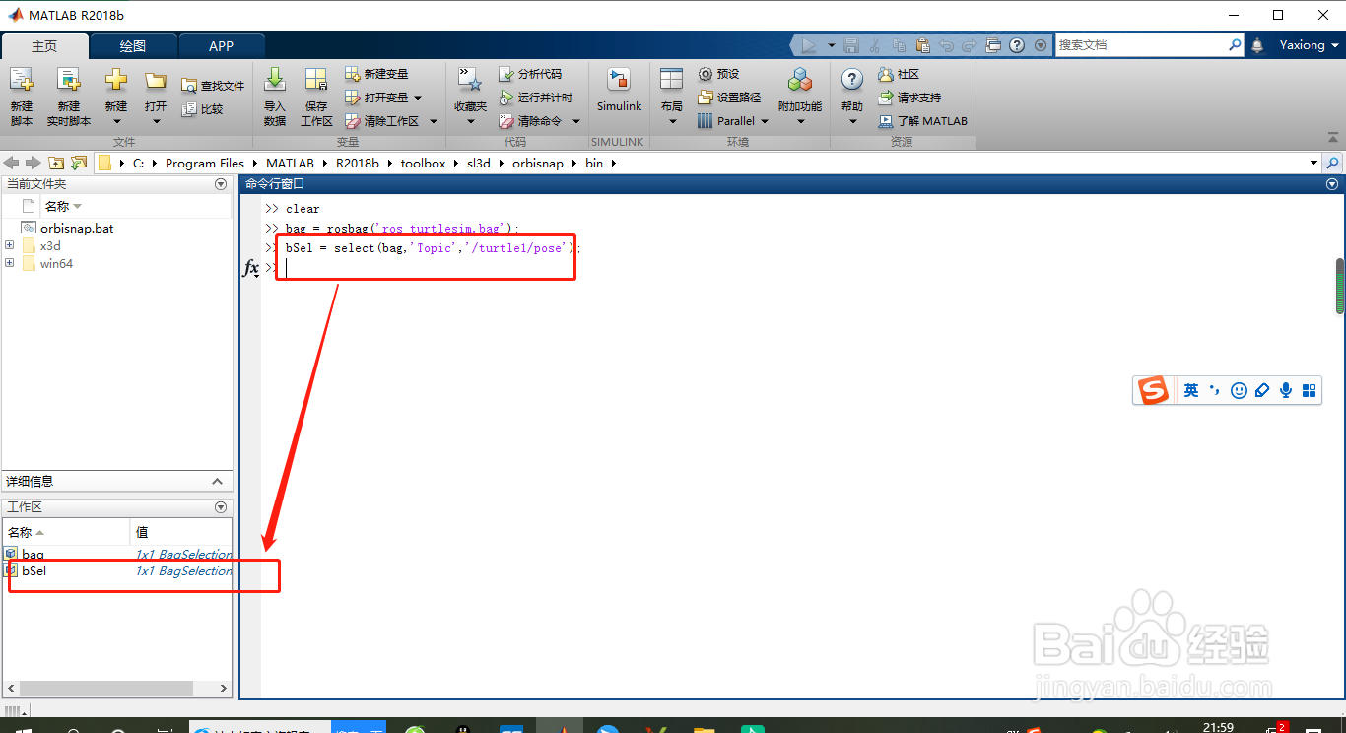Click the New Live Script (新建实时脚本) icon

tap(68, 97)
